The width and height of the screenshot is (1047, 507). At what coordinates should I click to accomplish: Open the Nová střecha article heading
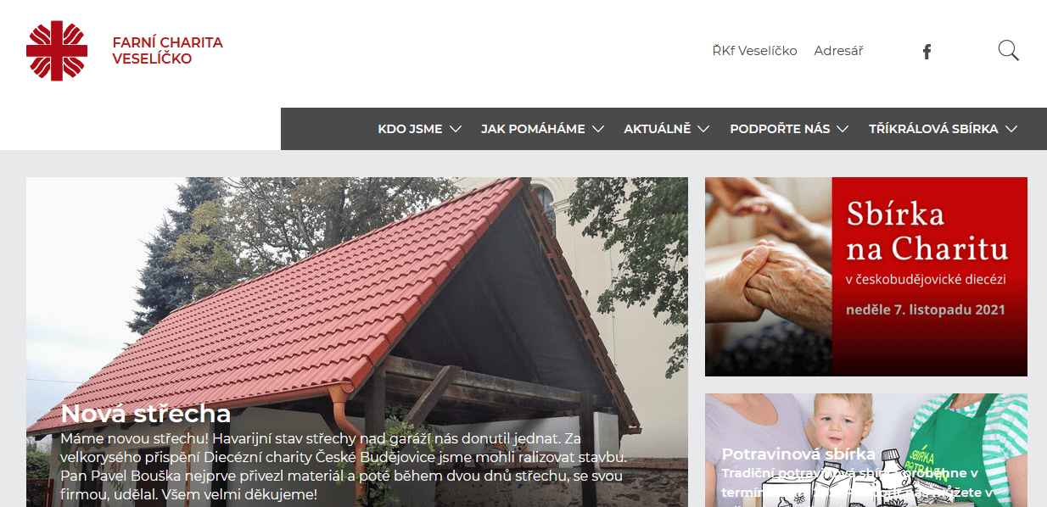click(x=146, y=414)
